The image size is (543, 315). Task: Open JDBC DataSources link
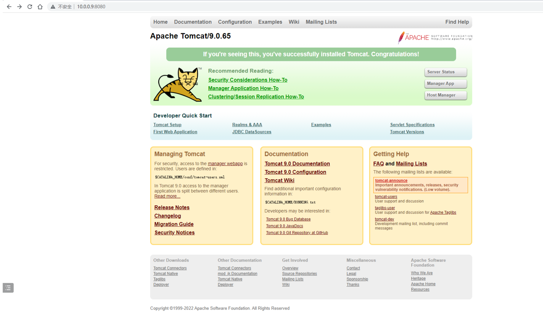(x=252, y=132)
